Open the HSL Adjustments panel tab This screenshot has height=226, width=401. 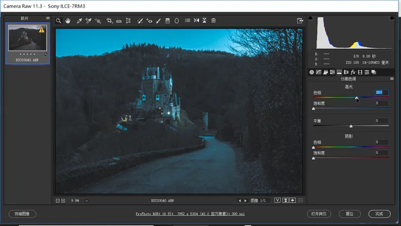[332, 72]
